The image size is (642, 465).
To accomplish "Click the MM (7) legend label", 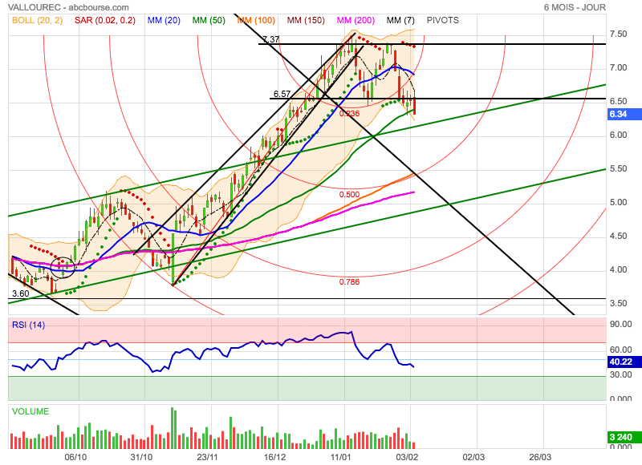I will point(400,21).
